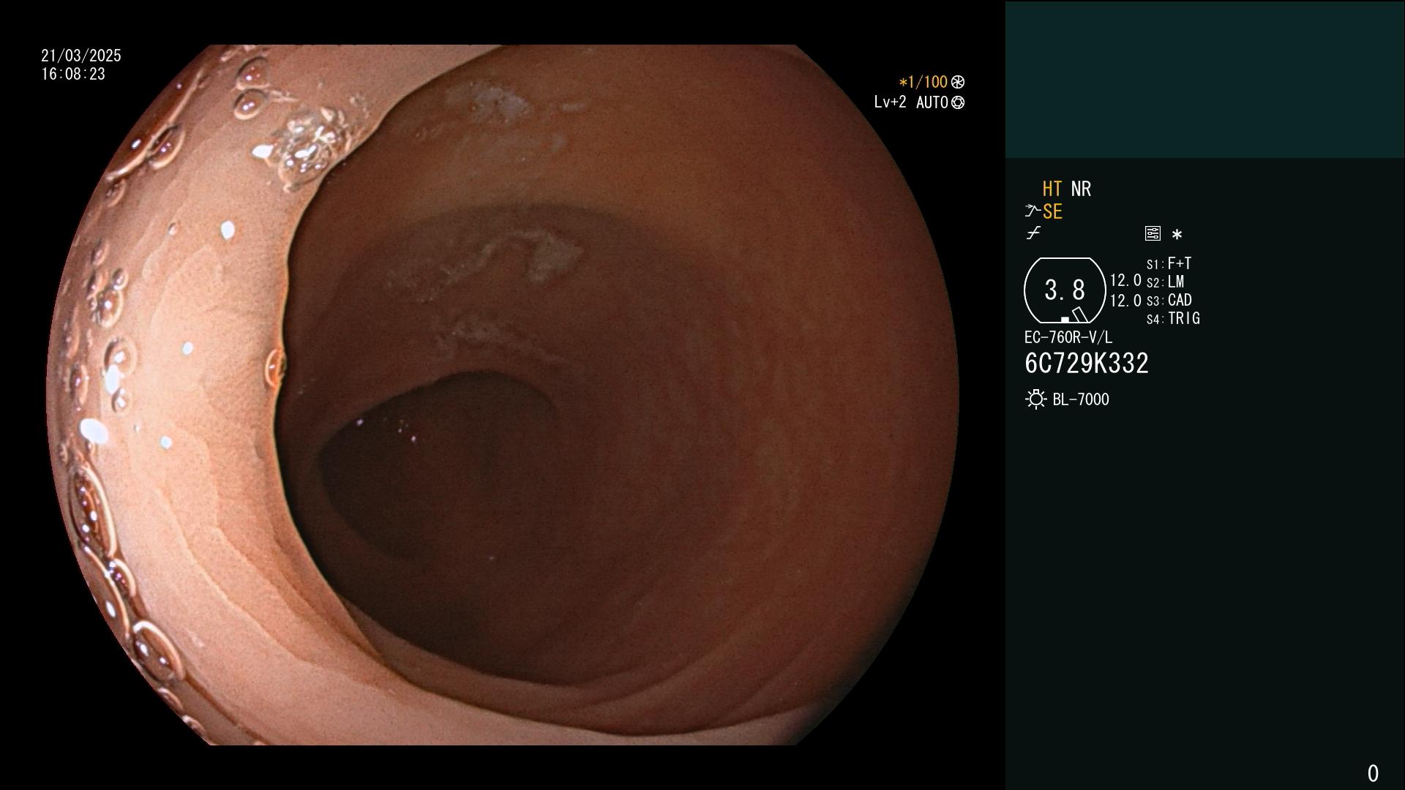Click the AUTO iris mode icon

[x=957, y=102]
